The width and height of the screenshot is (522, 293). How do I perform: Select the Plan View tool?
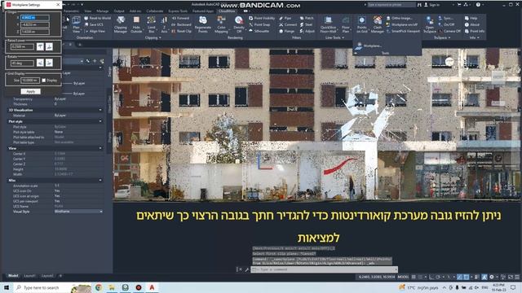point(76,24)
